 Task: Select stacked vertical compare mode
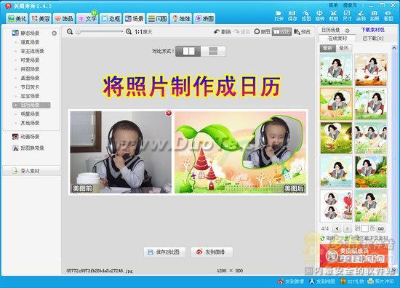point(213,52)
